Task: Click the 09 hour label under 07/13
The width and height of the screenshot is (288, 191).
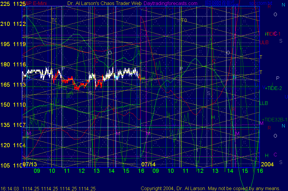Action: coord(37,171)
